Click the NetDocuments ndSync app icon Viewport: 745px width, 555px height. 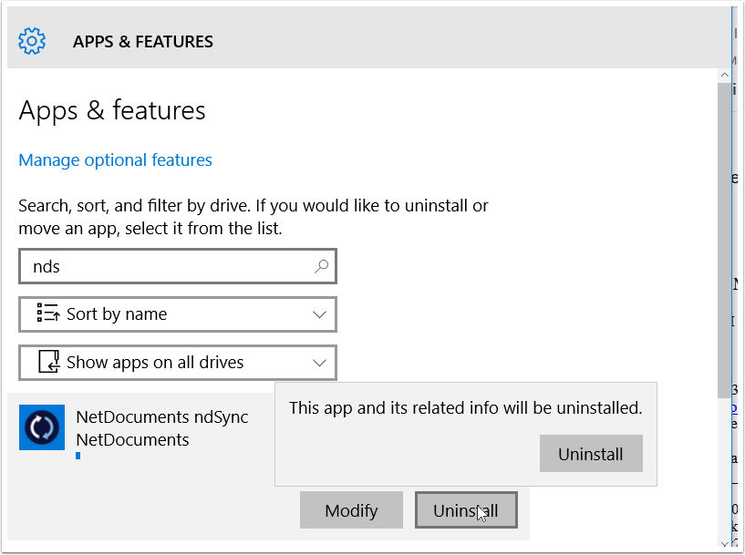coord(41,427)
